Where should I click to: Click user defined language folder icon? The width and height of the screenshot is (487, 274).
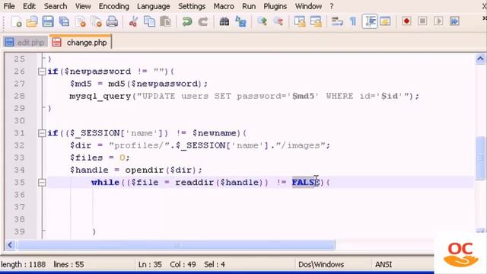pos(385,21)
